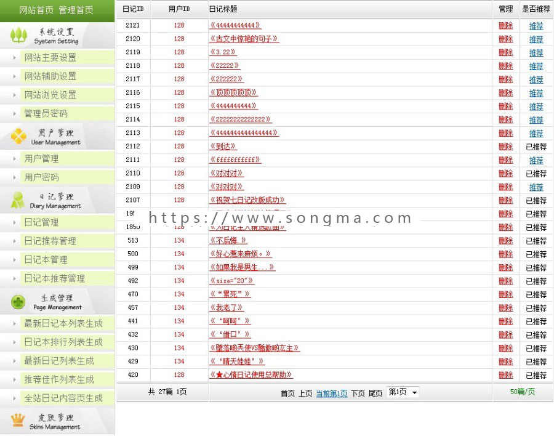Open 用户管理 menu item
This screenshot has width=554, height=436.
[41, 159]
